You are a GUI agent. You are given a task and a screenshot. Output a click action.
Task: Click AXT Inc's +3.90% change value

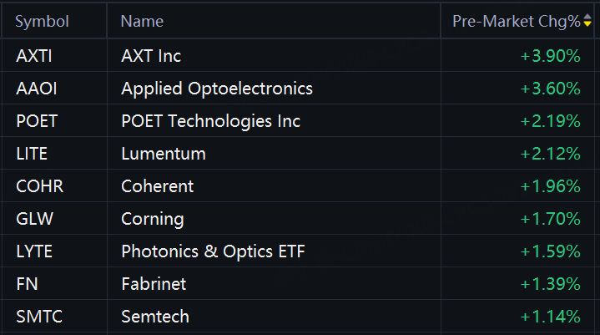tap(550, 56)
